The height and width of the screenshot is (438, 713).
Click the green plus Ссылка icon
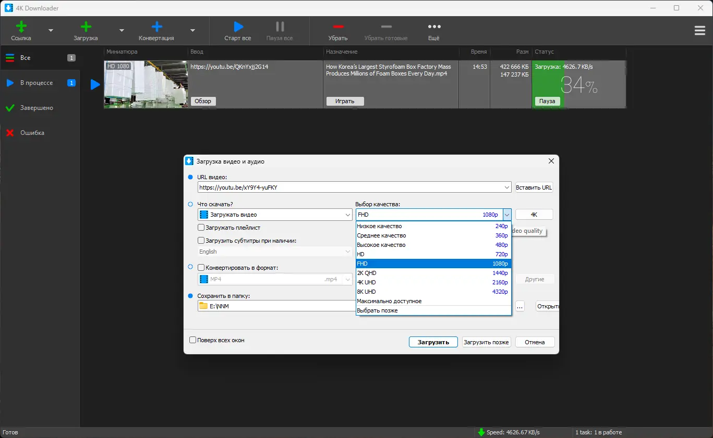point(21,27)
